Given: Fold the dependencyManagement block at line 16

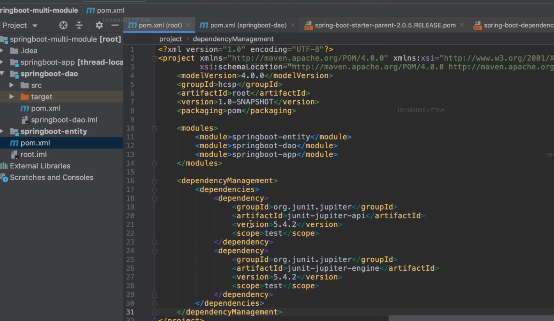Looking at the screenshot, I should [155, 181].
